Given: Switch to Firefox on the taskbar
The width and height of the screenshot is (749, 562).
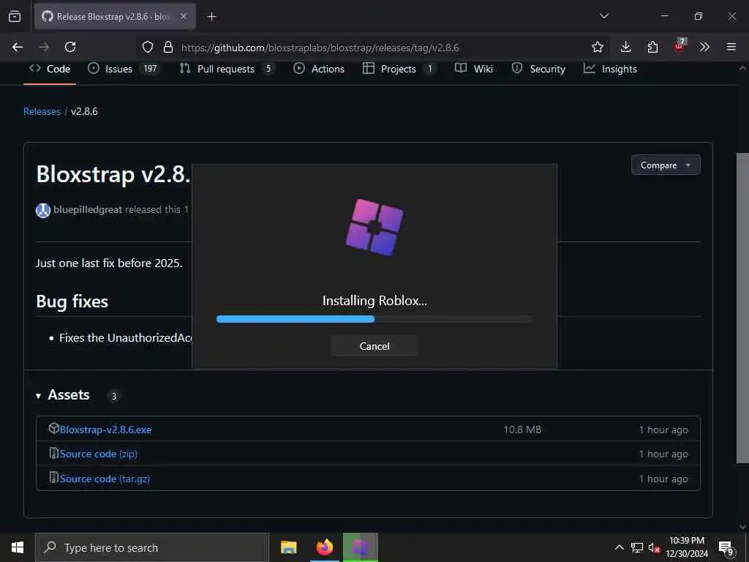Looking at the screenshot, I should point(324,547).
